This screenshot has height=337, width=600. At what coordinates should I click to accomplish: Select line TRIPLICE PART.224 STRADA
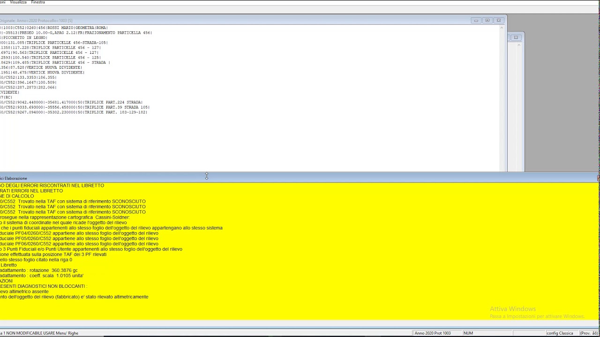(x=71, y=102)
